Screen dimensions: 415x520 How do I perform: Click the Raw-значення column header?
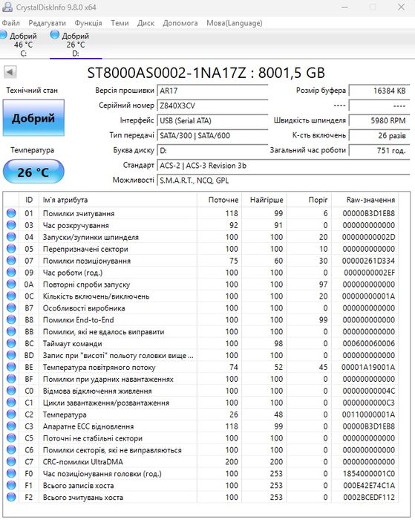pos(365,200)
